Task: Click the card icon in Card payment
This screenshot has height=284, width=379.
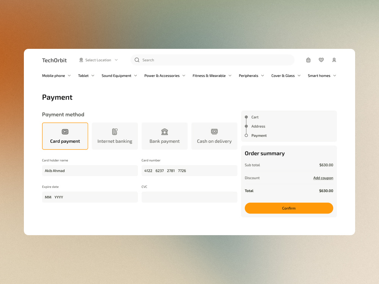Action: coord(65,132)
